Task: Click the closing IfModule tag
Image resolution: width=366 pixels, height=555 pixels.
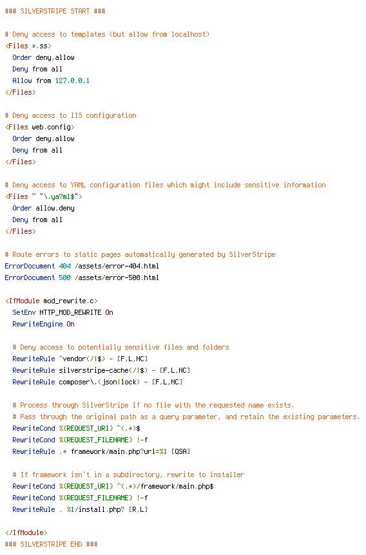Action: click(x=26, y=532)
